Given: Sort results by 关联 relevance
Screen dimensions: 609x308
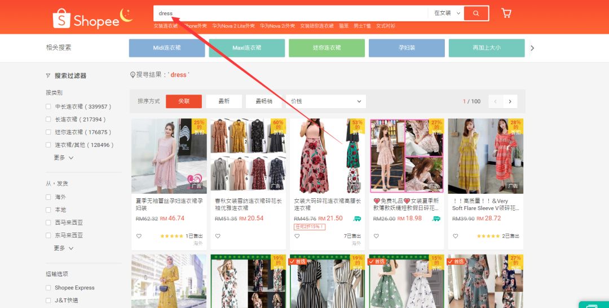Looking at the screenshot, I should click(184, 101).
